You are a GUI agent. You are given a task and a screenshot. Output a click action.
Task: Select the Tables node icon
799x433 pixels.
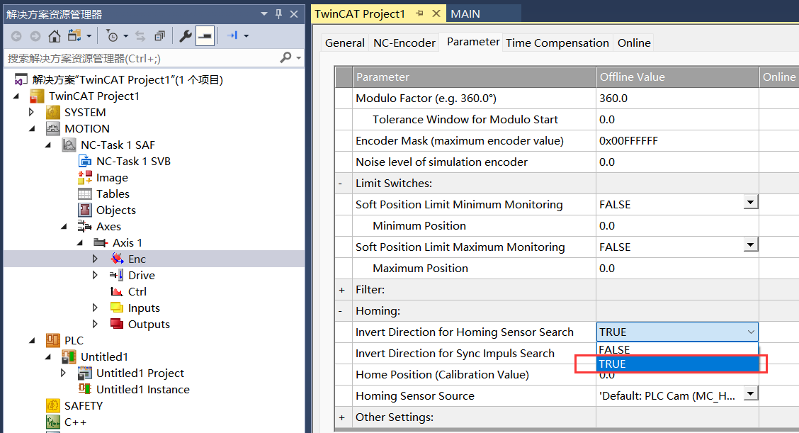click(x=85, y=193)
